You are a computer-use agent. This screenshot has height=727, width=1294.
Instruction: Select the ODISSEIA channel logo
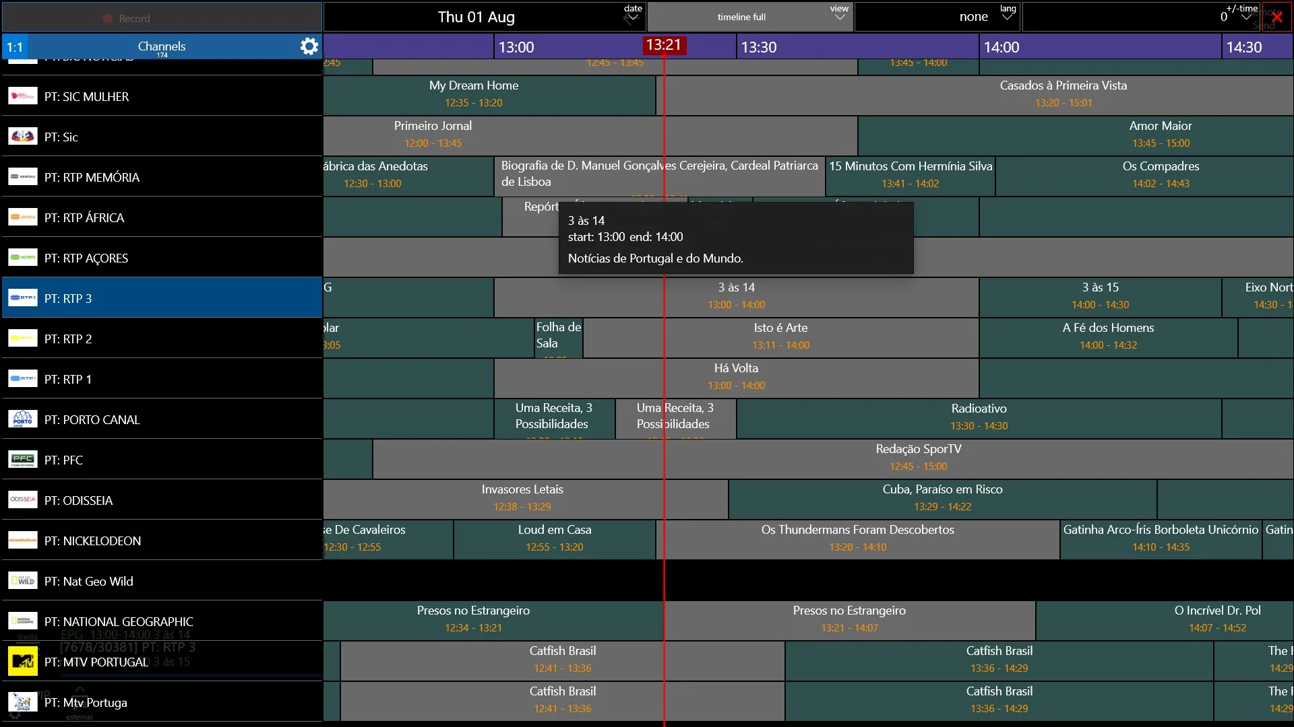23,499
